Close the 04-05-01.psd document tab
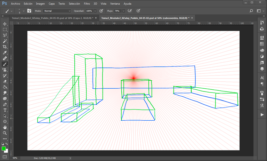The width and height of the screenshot is (267, 161). coord(96,18)
